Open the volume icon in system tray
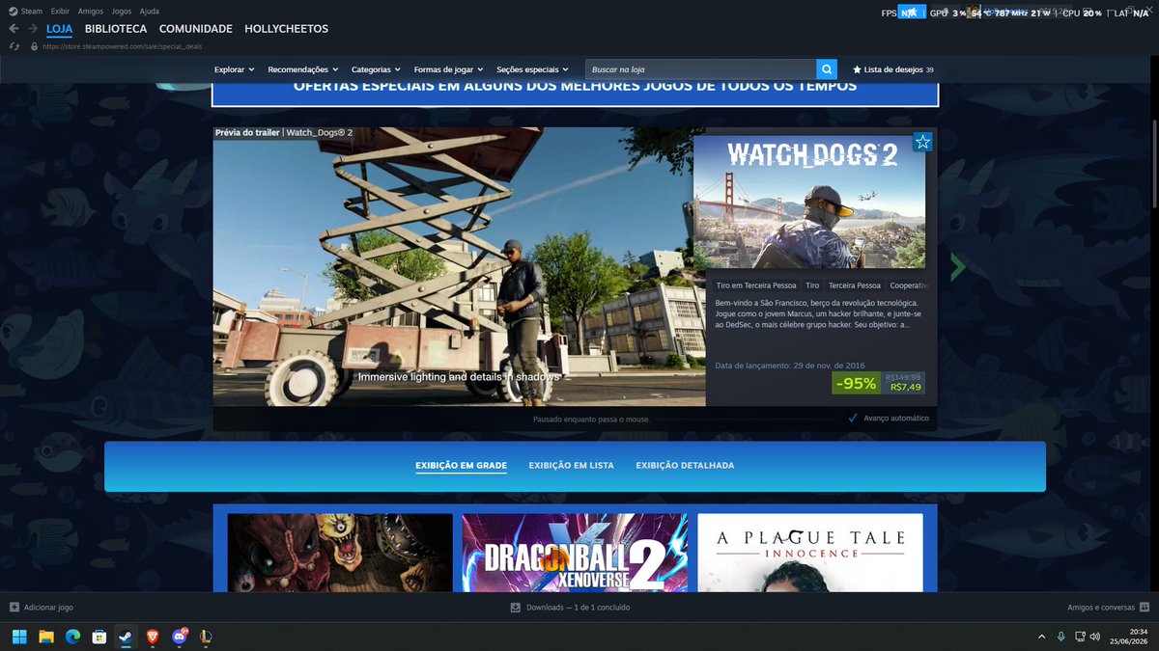 pyautogui.click(x=1094, y=637)
